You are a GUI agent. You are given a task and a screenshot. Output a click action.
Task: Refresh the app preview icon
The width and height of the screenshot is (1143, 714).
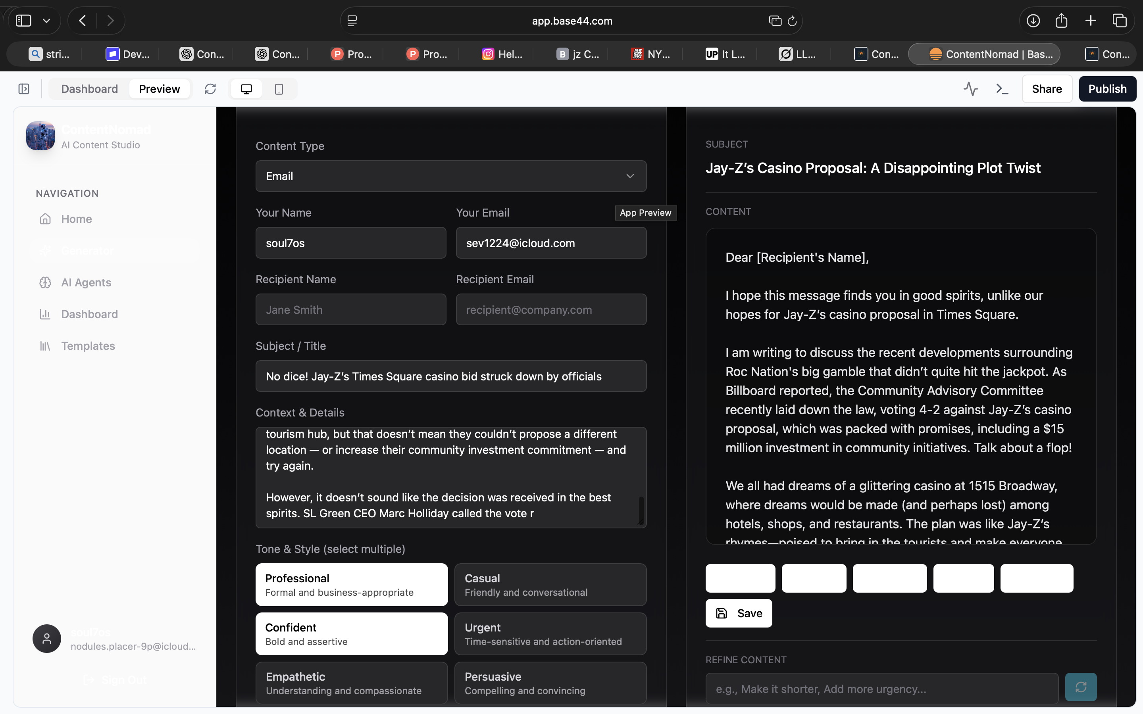(x=210, y=89)
